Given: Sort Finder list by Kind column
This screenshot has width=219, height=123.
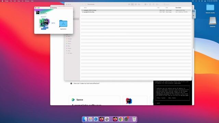Looking at the screenshot, I should (x=167, y=8).
